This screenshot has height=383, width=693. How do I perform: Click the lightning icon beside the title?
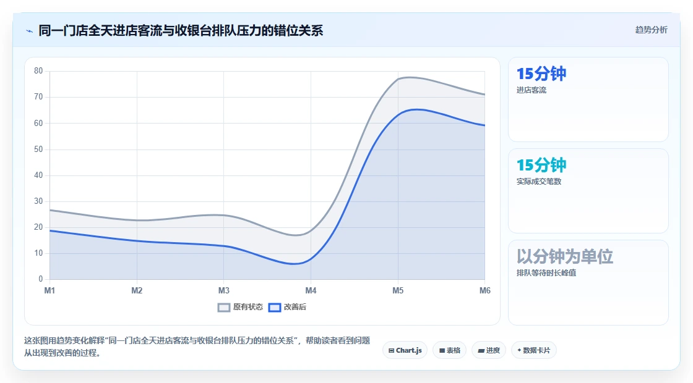click(x=30, y=31)
